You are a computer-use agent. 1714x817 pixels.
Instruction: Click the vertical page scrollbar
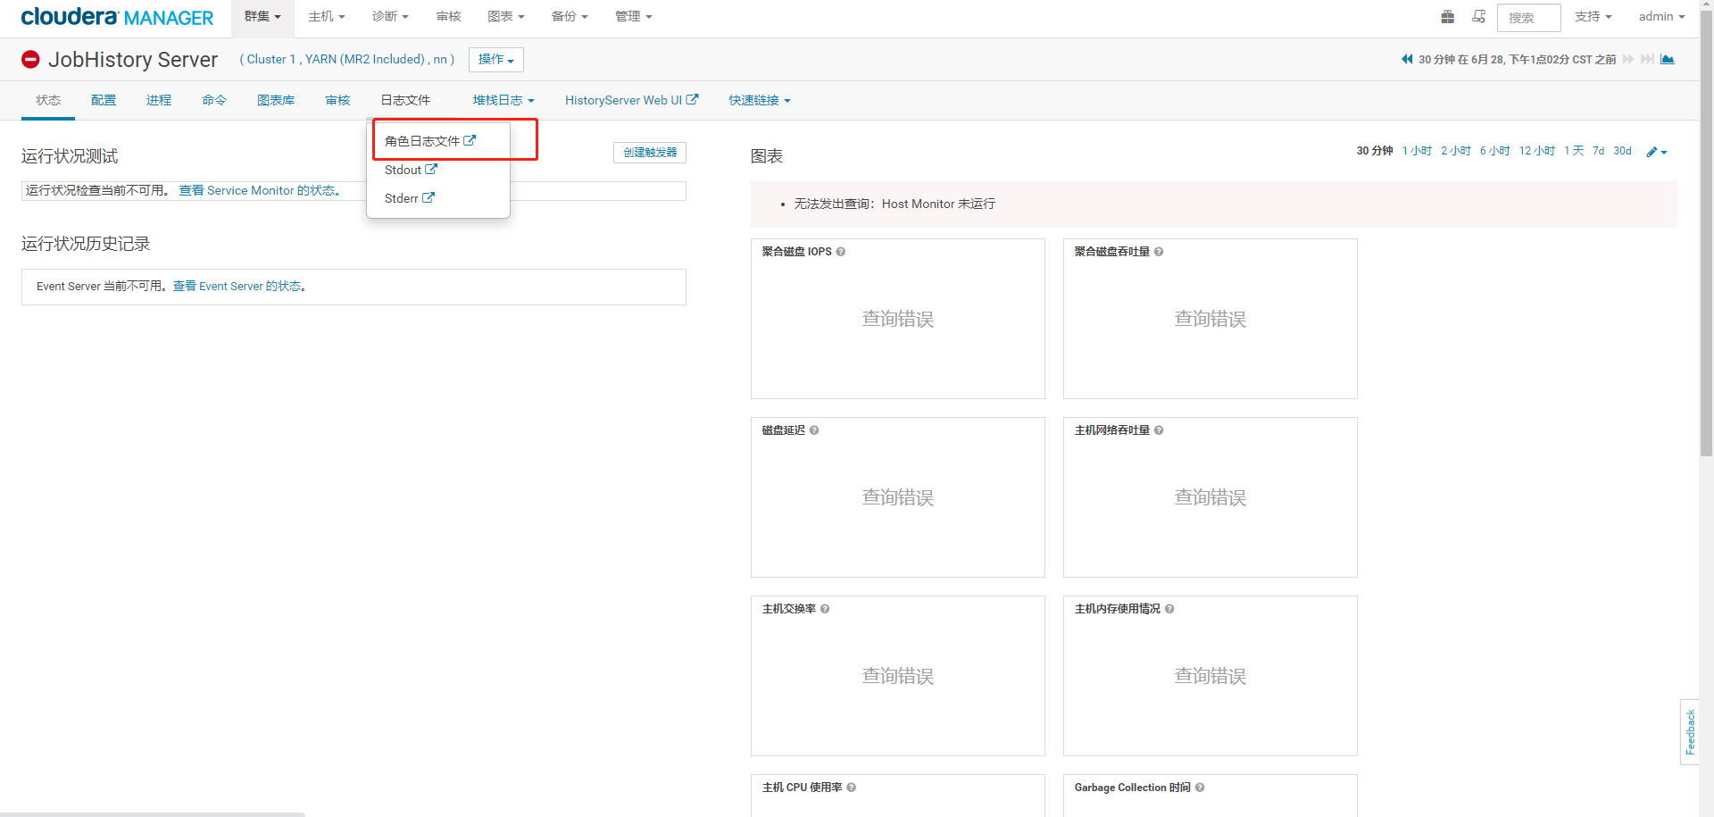[1707, 232]
